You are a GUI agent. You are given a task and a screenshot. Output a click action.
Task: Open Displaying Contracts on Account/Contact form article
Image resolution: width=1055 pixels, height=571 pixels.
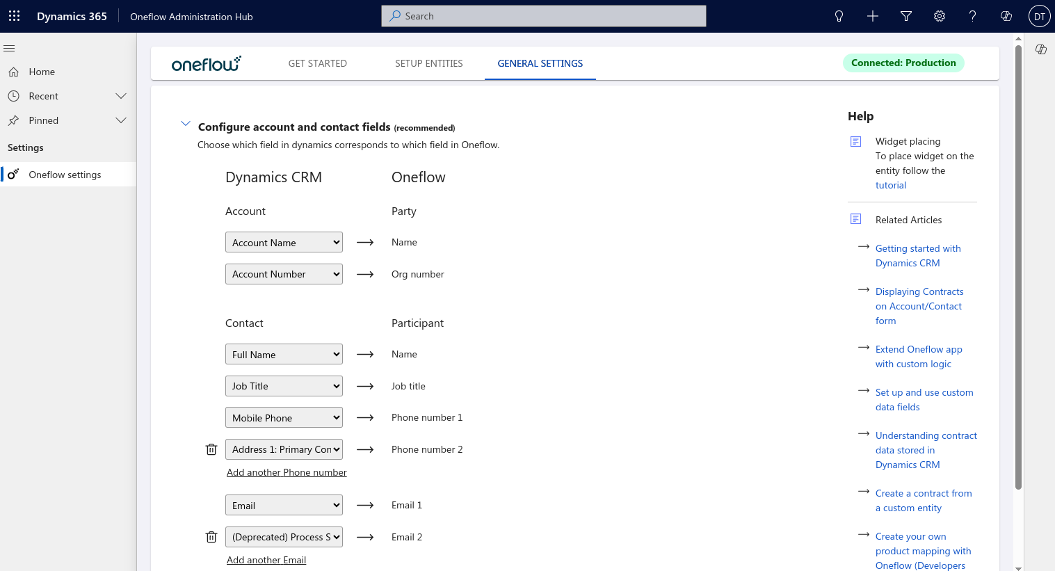919,306
